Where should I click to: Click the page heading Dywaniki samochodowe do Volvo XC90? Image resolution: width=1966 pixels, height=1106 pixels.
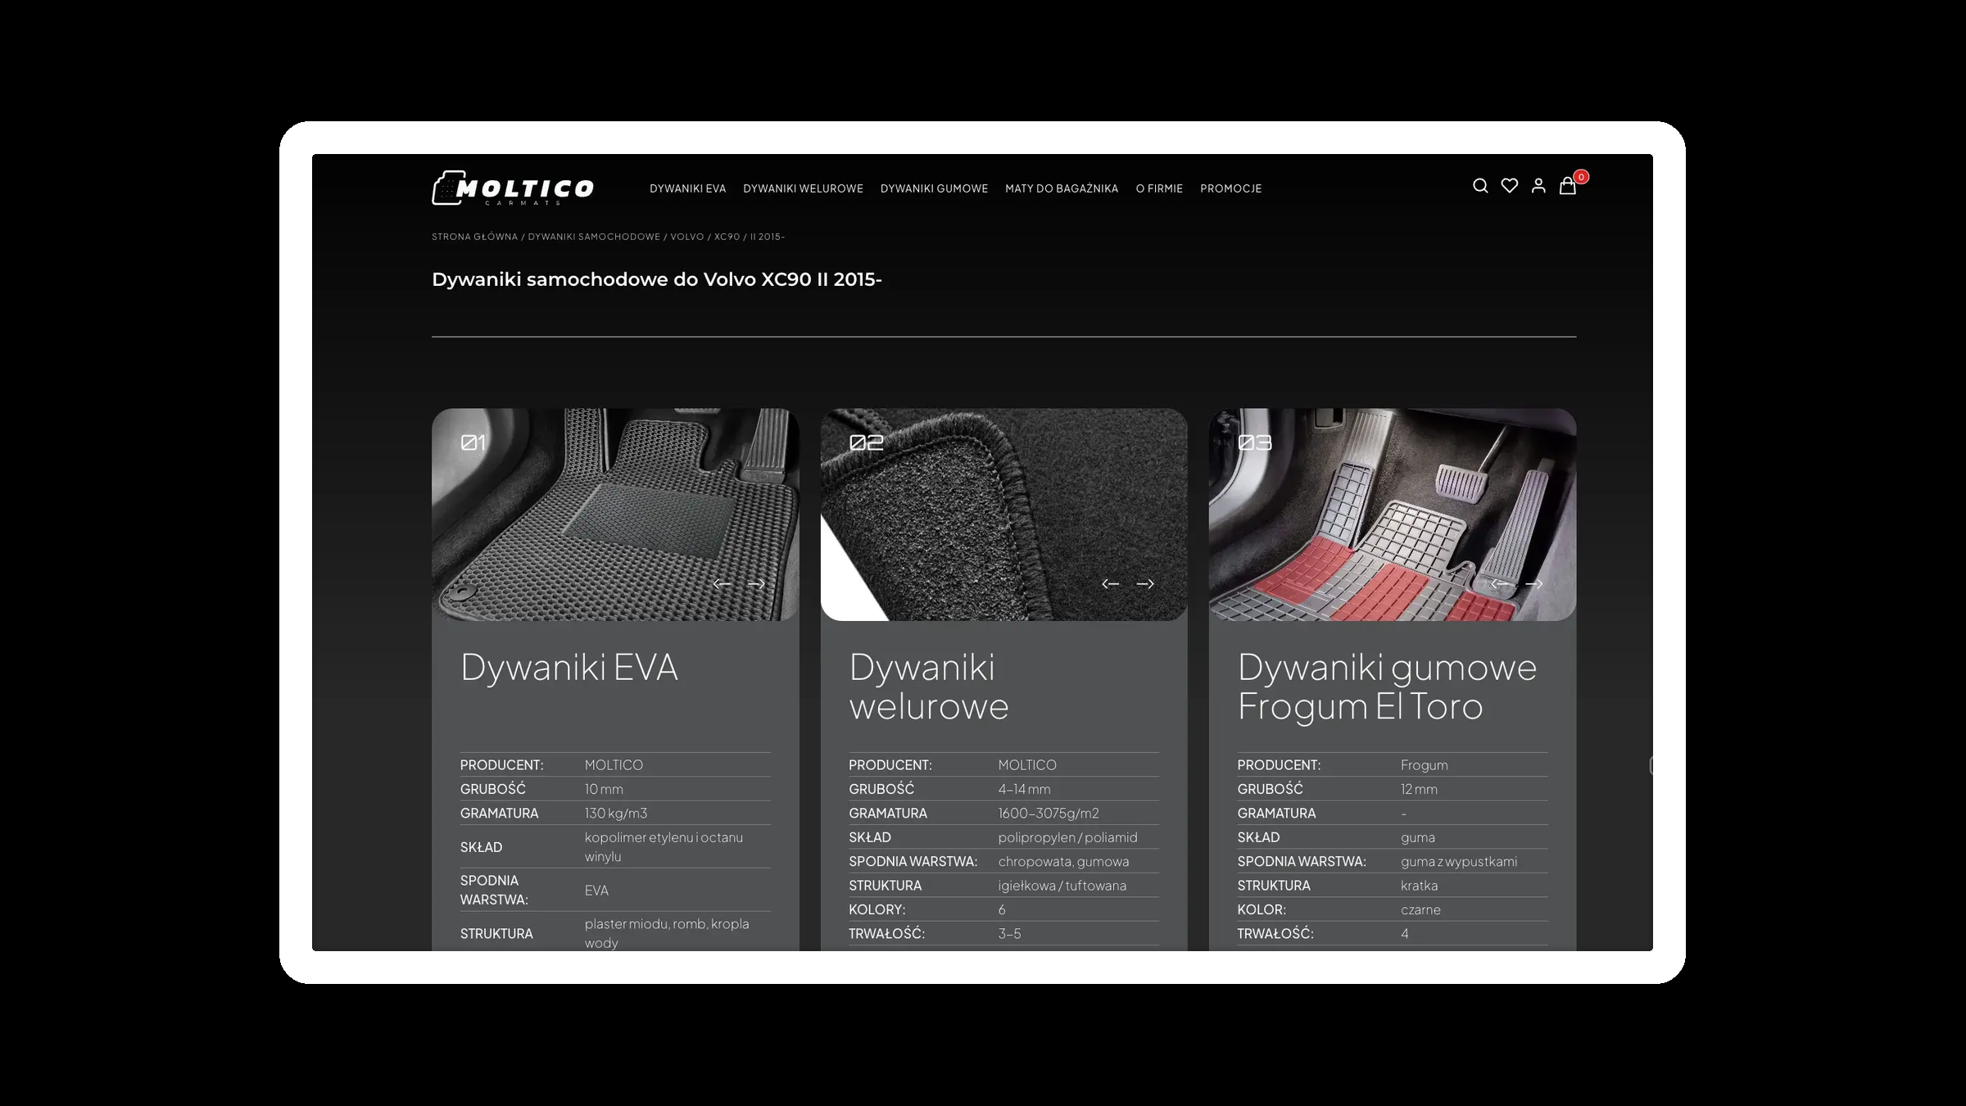(x=657, y=279)
